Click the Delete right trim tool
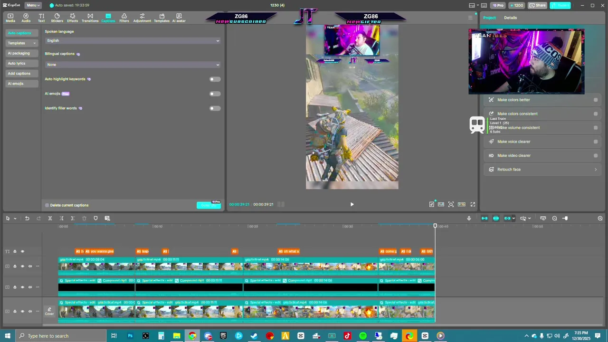This screenshot has width=608, height=342. pos(73,218)
